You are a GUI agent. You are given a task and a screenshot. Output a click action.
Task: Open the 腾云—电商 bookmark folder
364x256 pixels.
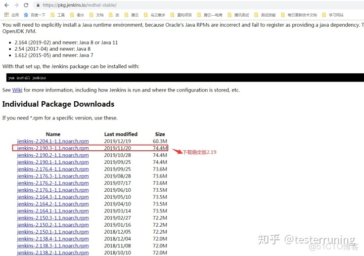pos(210,15)
